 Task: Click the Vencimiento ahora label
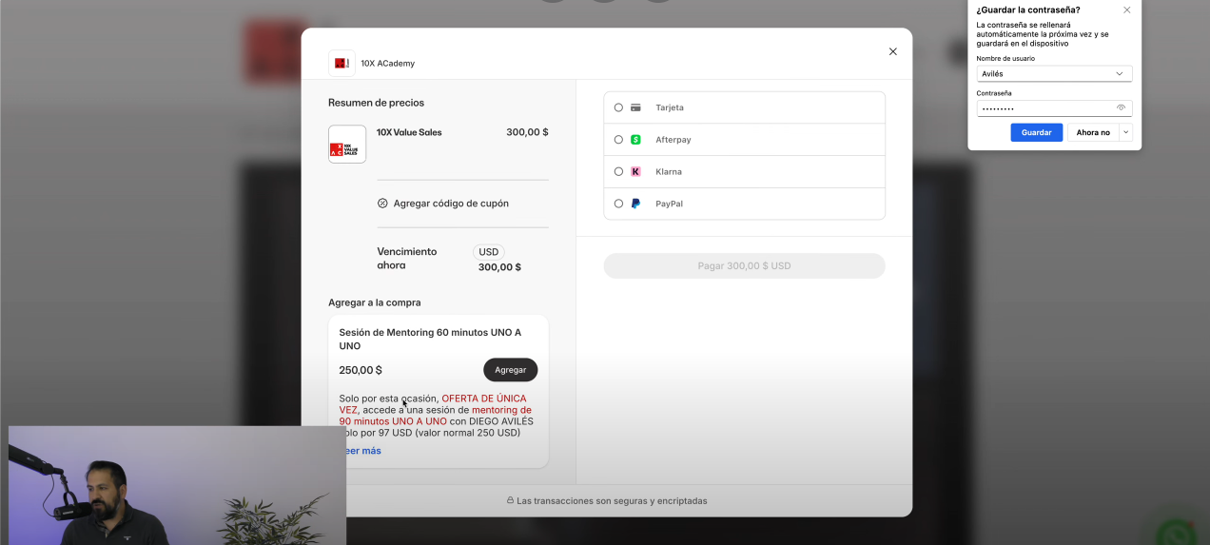pos(407,259)
